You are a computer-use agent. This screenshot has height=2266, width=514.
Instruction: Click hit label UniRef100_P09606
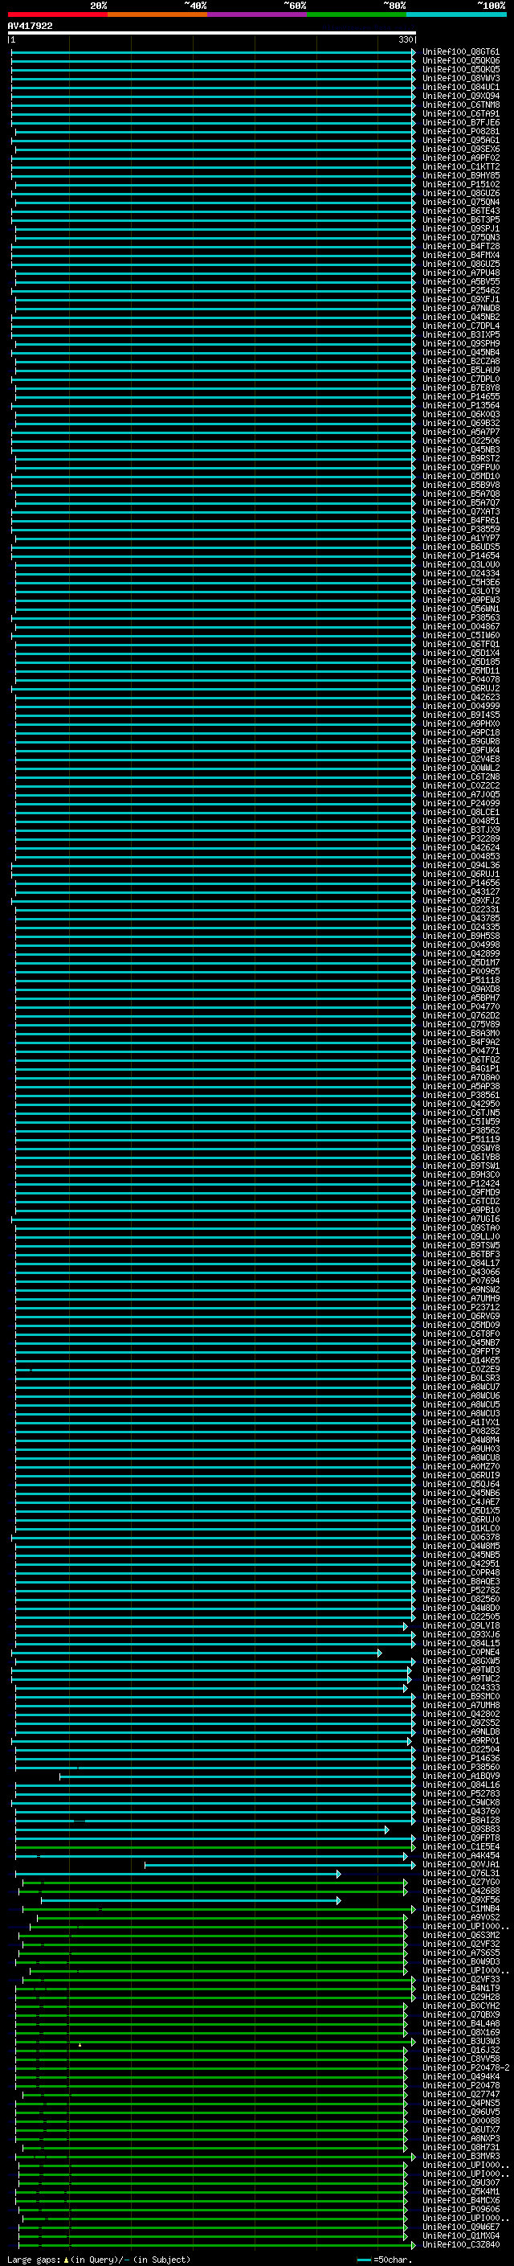[460, 2209]
